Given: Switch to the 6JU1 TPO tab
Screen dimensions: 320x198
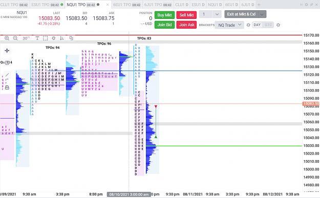Looking at the screenshot, I should [158, 5].
